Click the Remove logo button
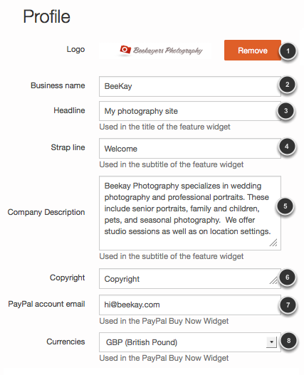The image size is (304, 375). [x=253, y=51]
